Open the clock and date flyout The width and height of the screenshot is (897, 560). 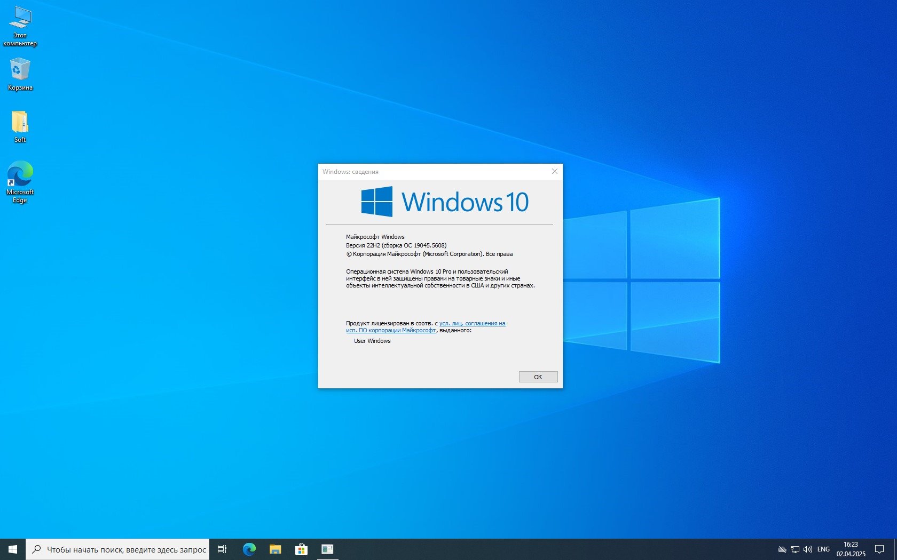[x=851, y=549]
